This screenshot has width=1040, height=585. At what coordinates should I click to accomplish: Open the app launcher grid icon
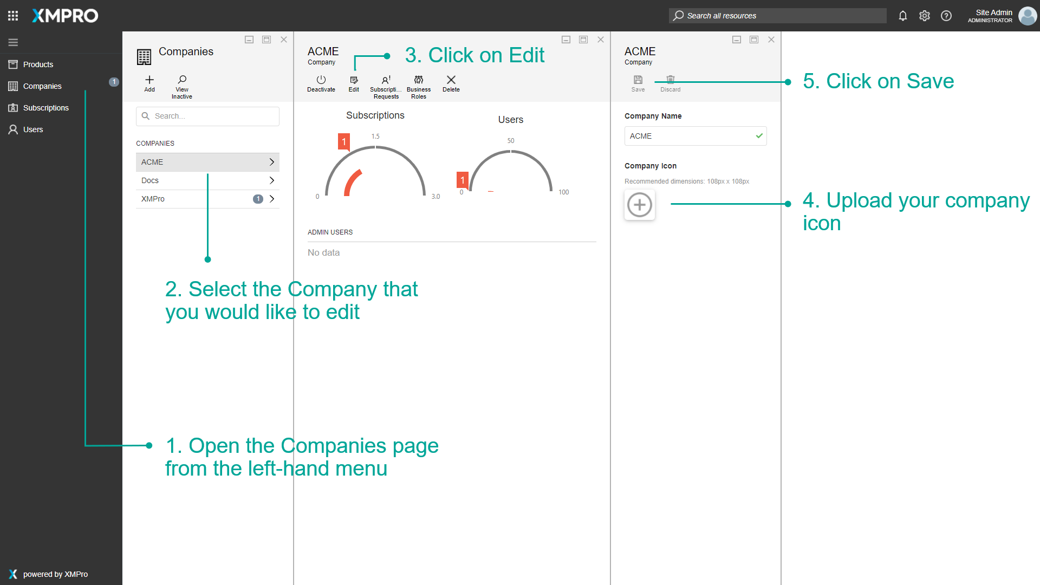[x=13, y=16]
